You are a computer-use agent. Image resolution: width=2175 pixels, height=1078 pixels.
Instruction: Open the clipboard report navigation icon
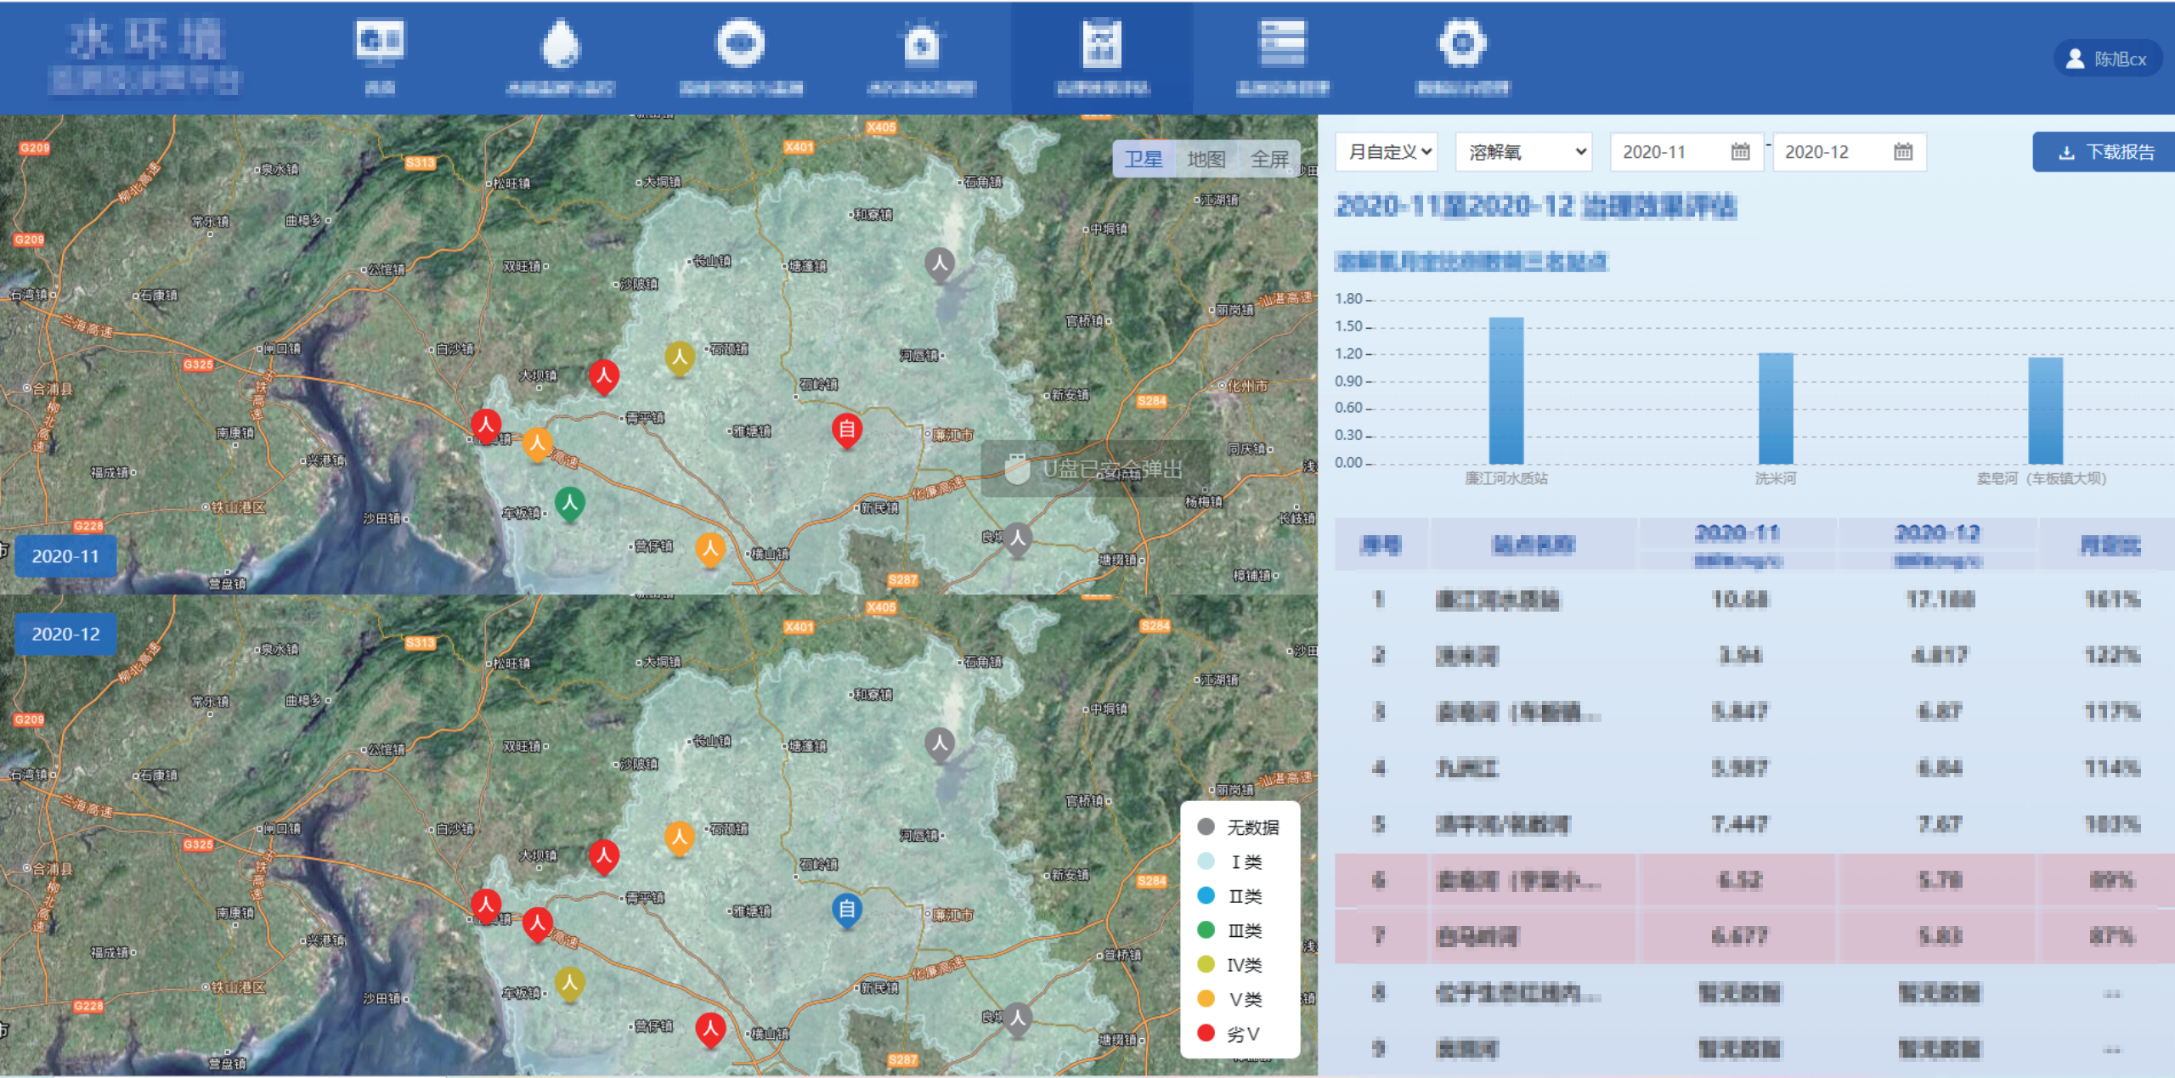coord(1102,43)
